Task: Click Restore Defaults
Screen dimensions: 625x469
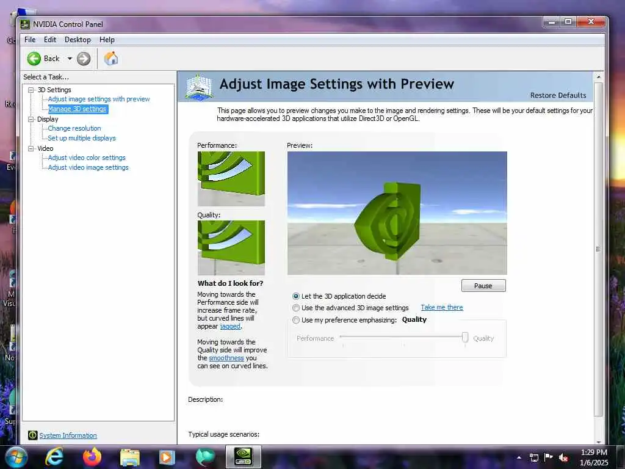Action: tap(558, 95)
